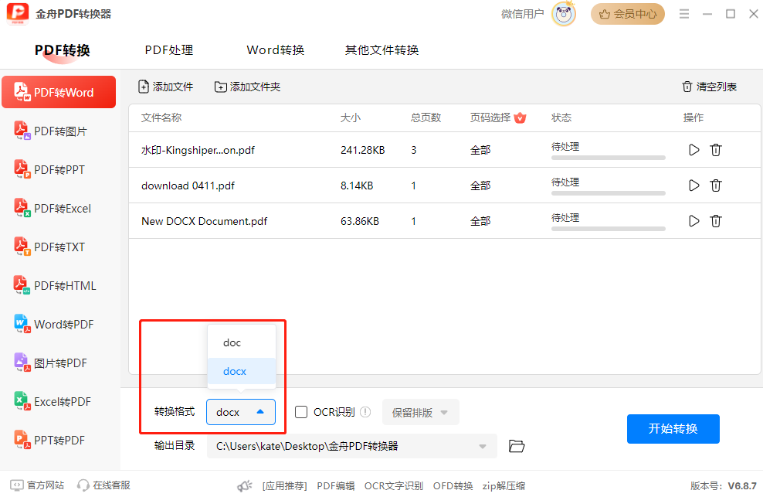The height and width of the screenshot is (497, 763).
Task: Open 图片转PDF conversion mode
Action: pos(59,363)
